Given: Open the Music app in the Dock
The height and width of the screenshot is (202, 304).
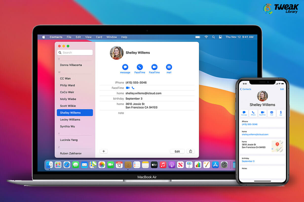Looking at the screenshot, I should 163,165.
